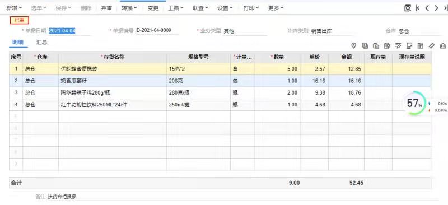Click the spec cell 15克*2
Viewport: 448px width, 205px height.
[199, 69]
